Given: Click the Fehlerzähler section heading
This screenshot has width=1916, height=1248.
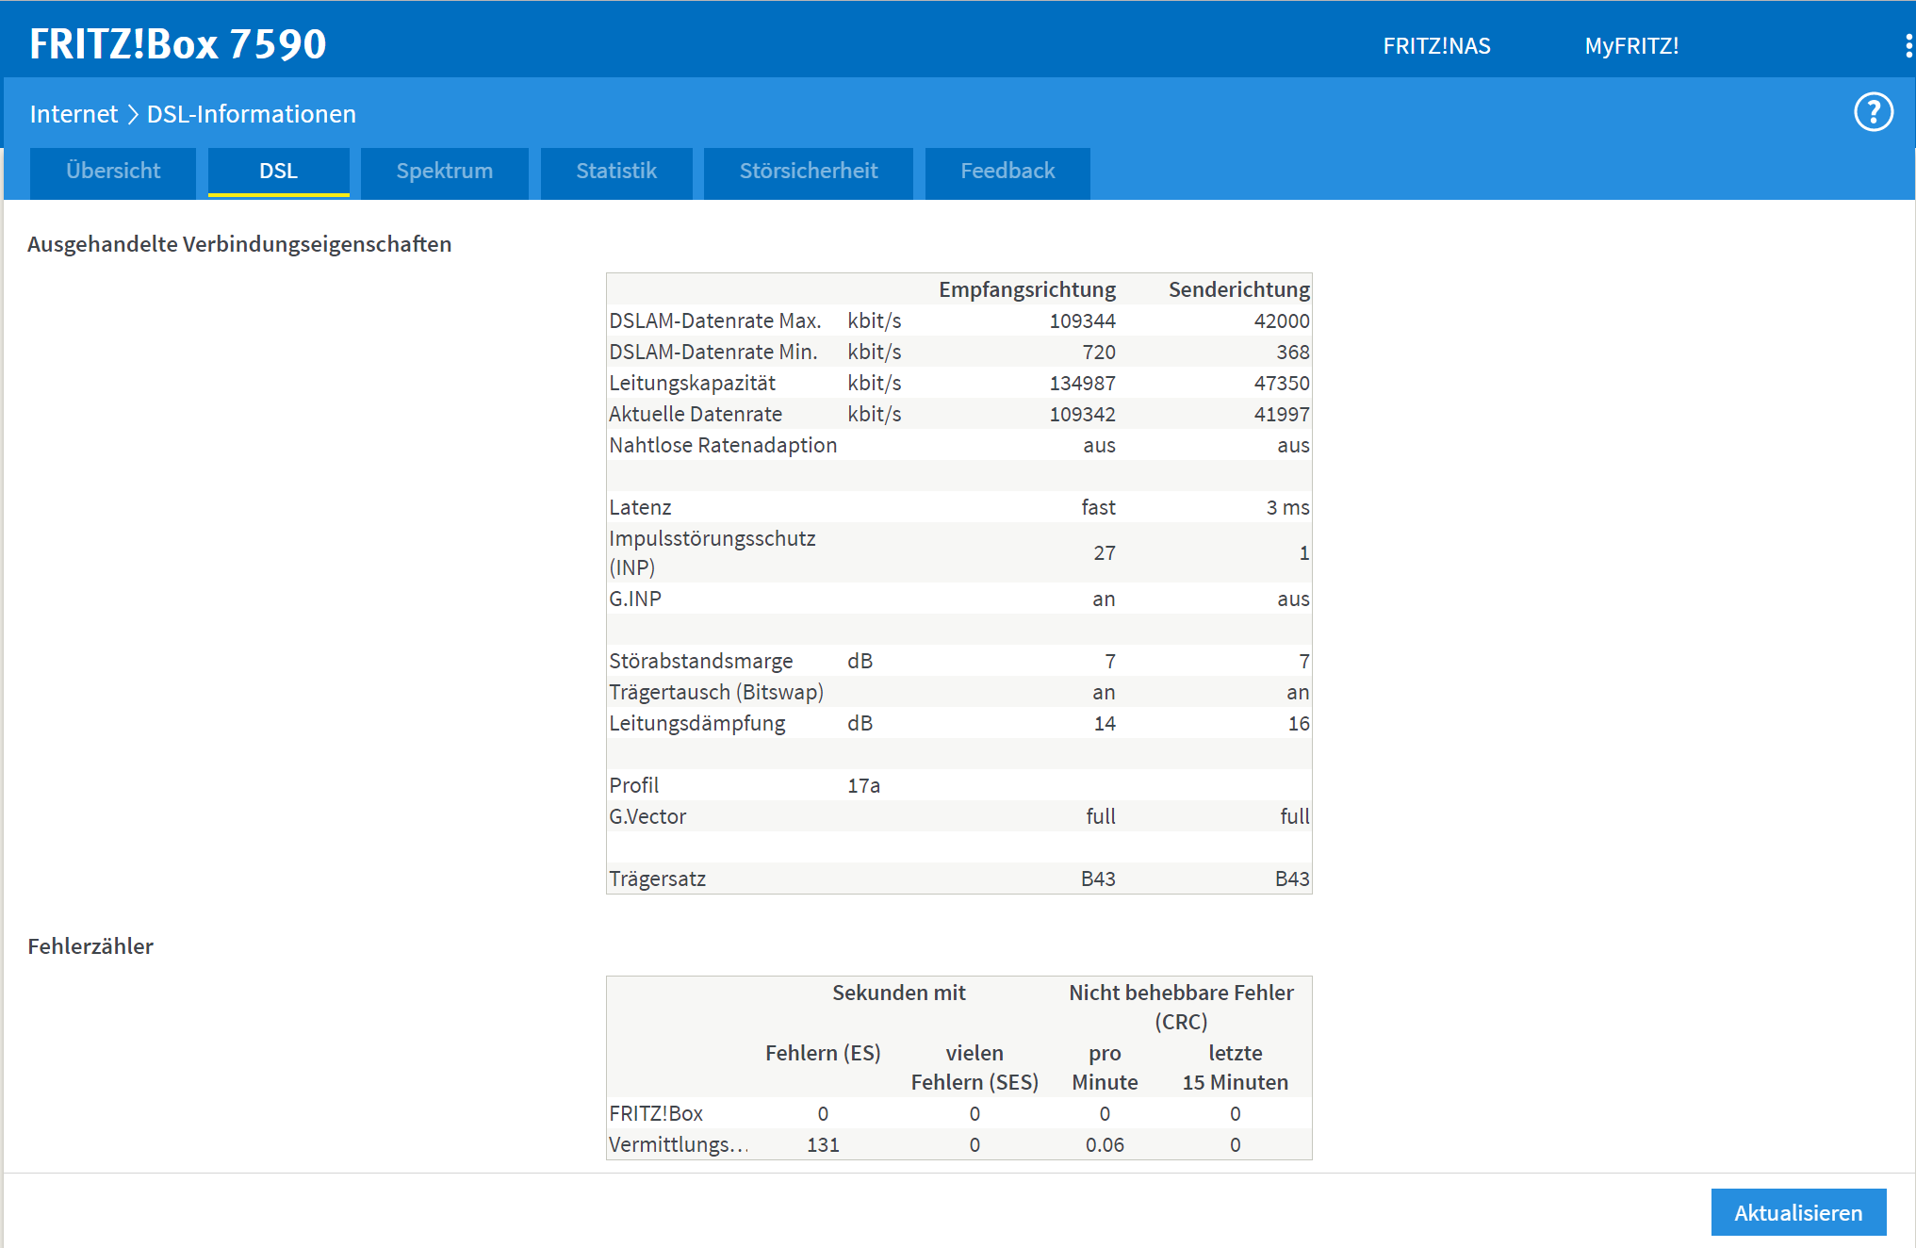Looking at the screenshot, I should pyautogui.click(x=90, y=946).
